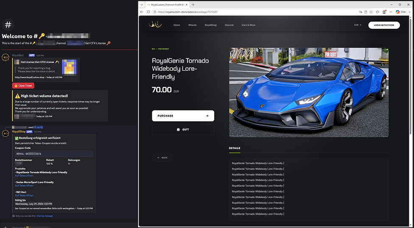This screenshot has height=228, width=414.
Task: Open the Home nav item
Action: (x=176, y=25)
